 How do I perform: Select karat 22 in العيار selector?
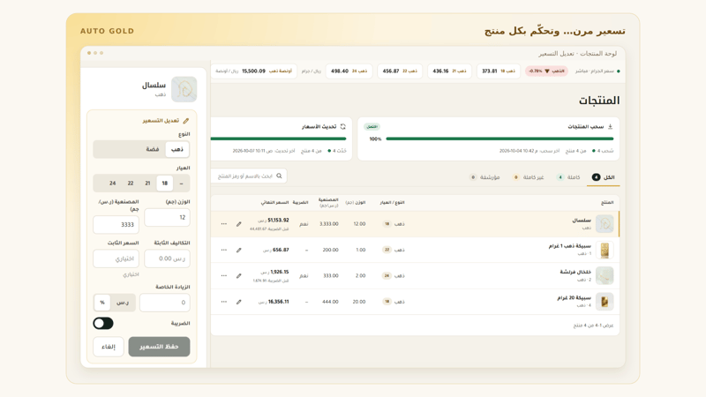(x=130, y=184)
